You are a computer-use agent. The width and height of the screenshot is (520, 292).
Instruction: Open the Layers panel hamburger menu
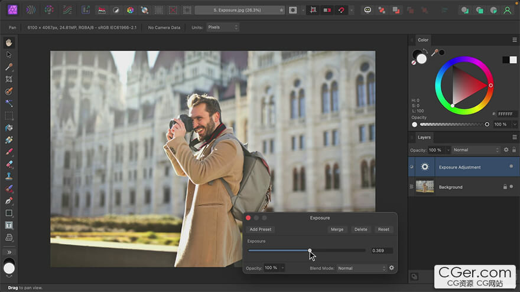514,137
